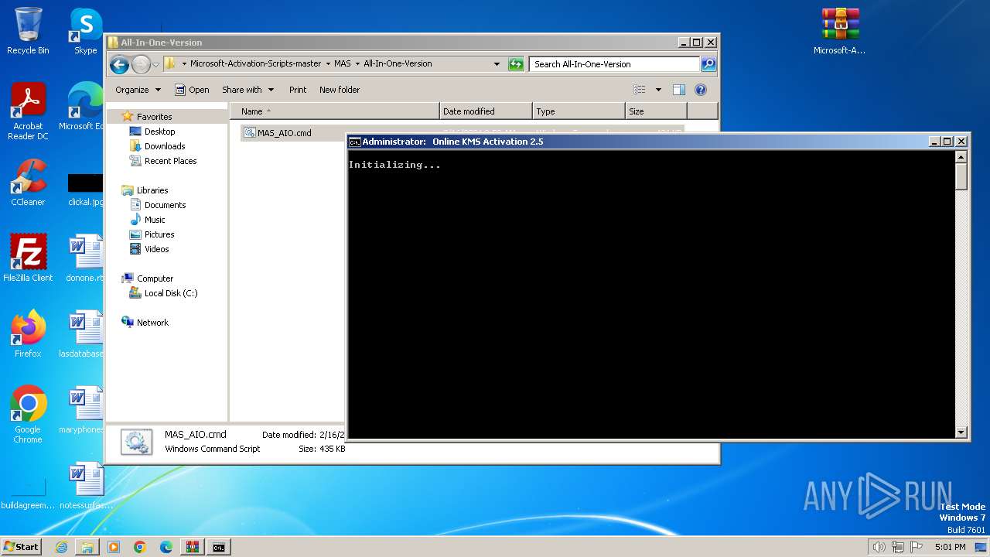Image resolution: width=990 pixels, height=557 pixels.
Task: Open Google Chrome desktop shortcut
Action: [x=28, y=415]
